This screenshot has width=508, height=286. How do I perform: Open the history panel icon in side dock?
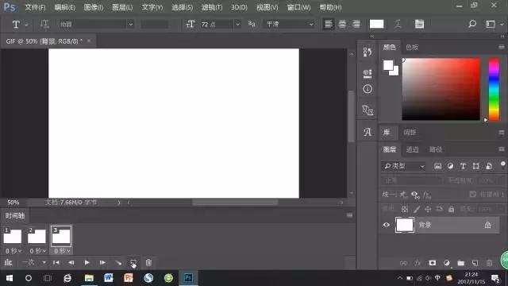pyautogui.click(x=368, y=52)
